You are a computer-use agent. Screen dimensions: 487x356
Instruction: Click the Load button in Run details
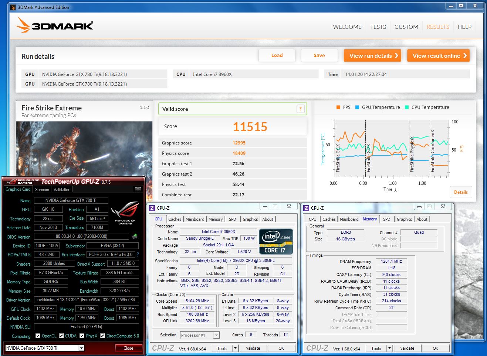[277, 56]
